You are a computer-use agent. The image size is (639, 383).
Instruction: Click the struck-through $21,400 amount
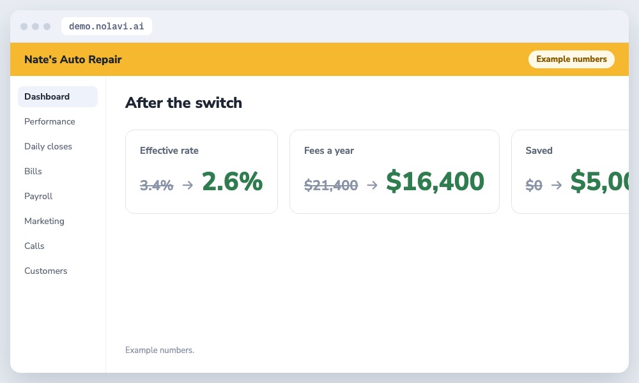pos(331,185)
